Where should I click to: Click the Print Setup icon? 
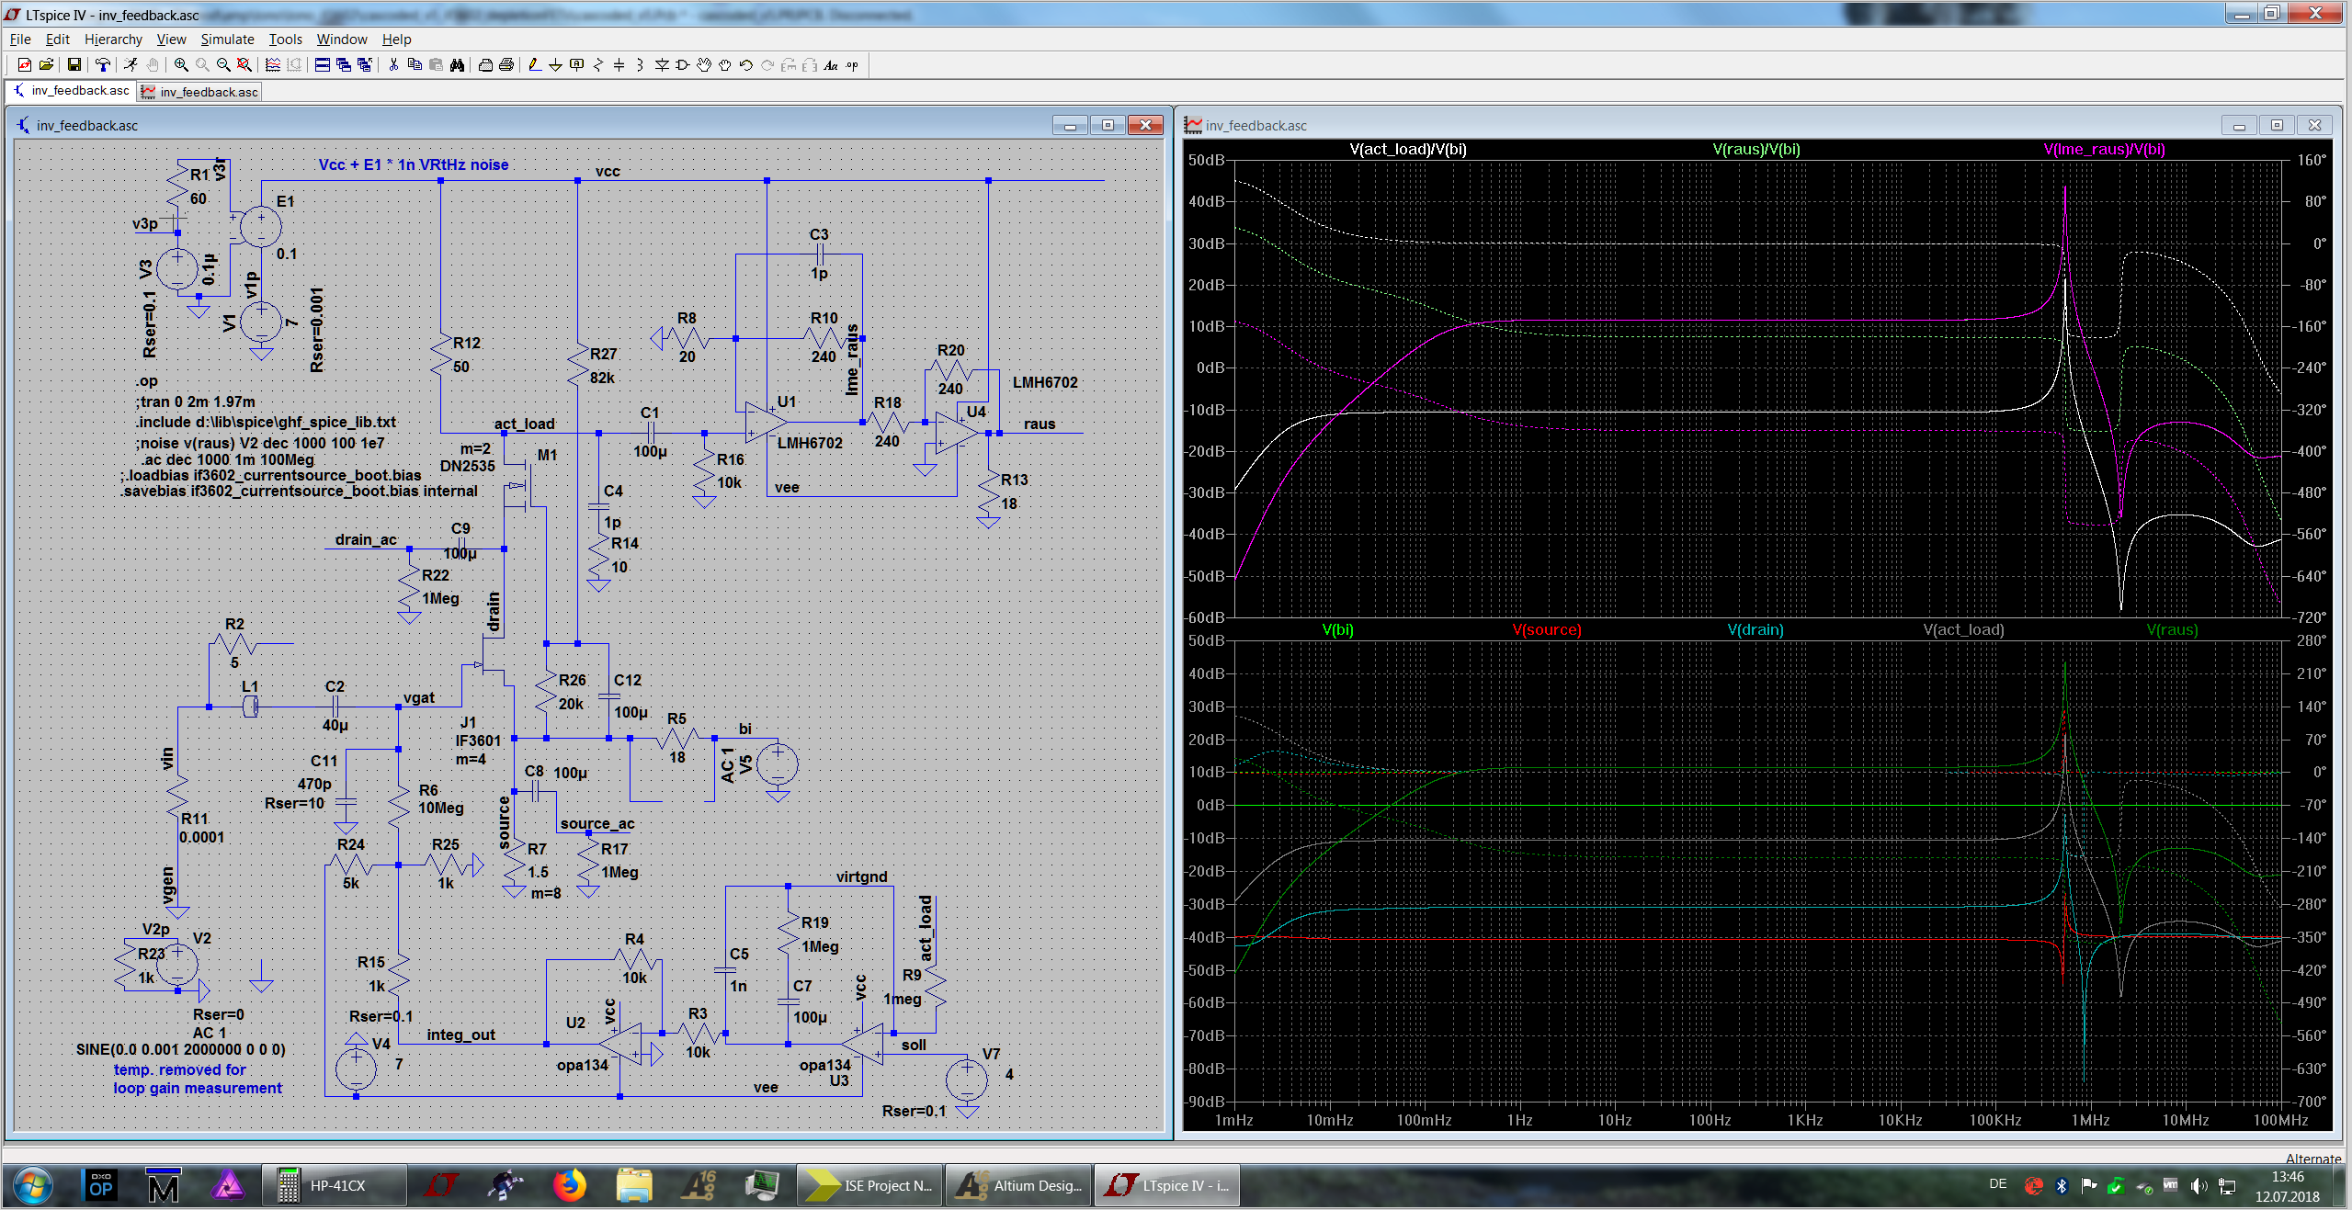pyautogui.click(x=485, y=65)
